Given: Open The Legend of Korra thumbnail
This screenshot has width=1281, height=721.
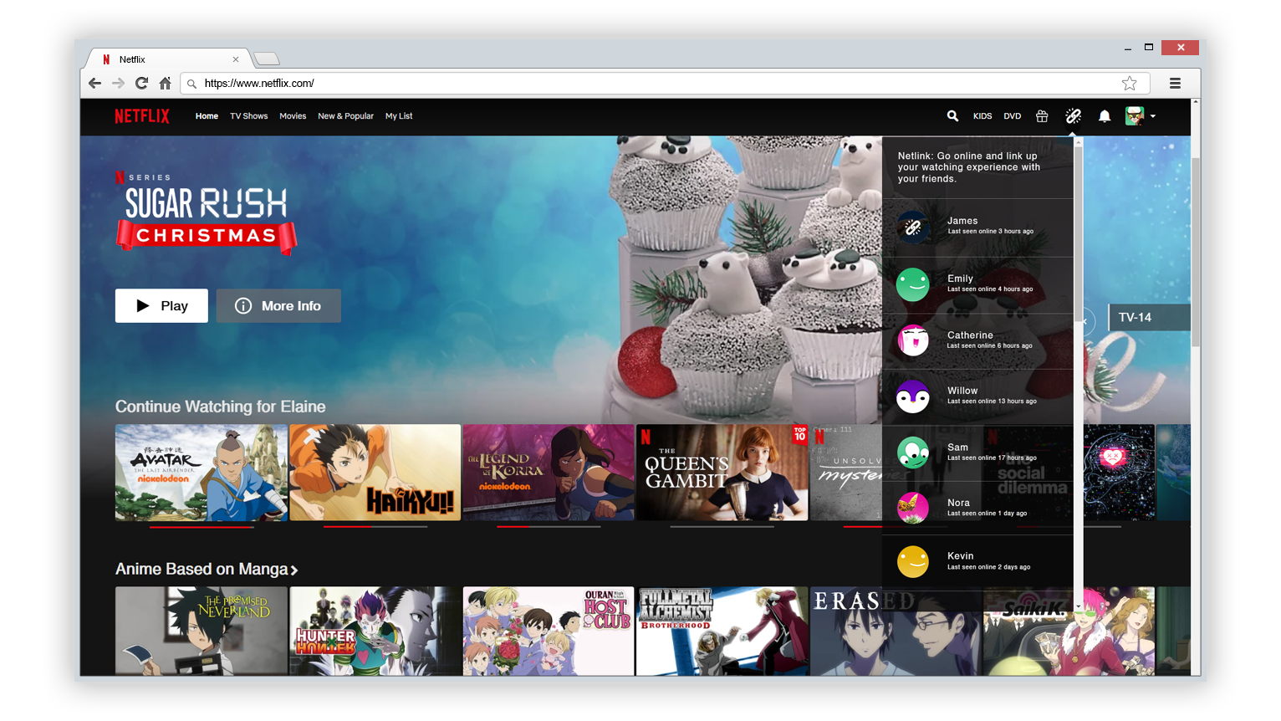Looking at the screenshot, I should tap(549, 473).
